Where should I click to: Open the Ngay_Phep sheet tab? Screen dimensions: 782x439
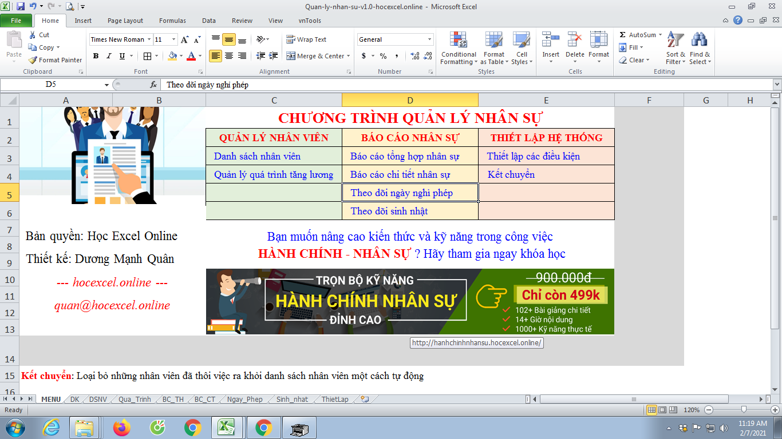pyautogui.click(x=244, y=400)
